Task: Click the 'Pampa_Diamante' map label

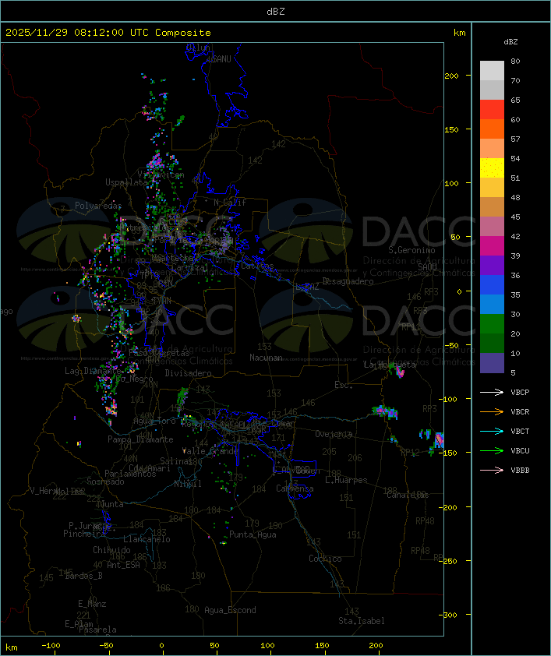Action: (140, 439)
